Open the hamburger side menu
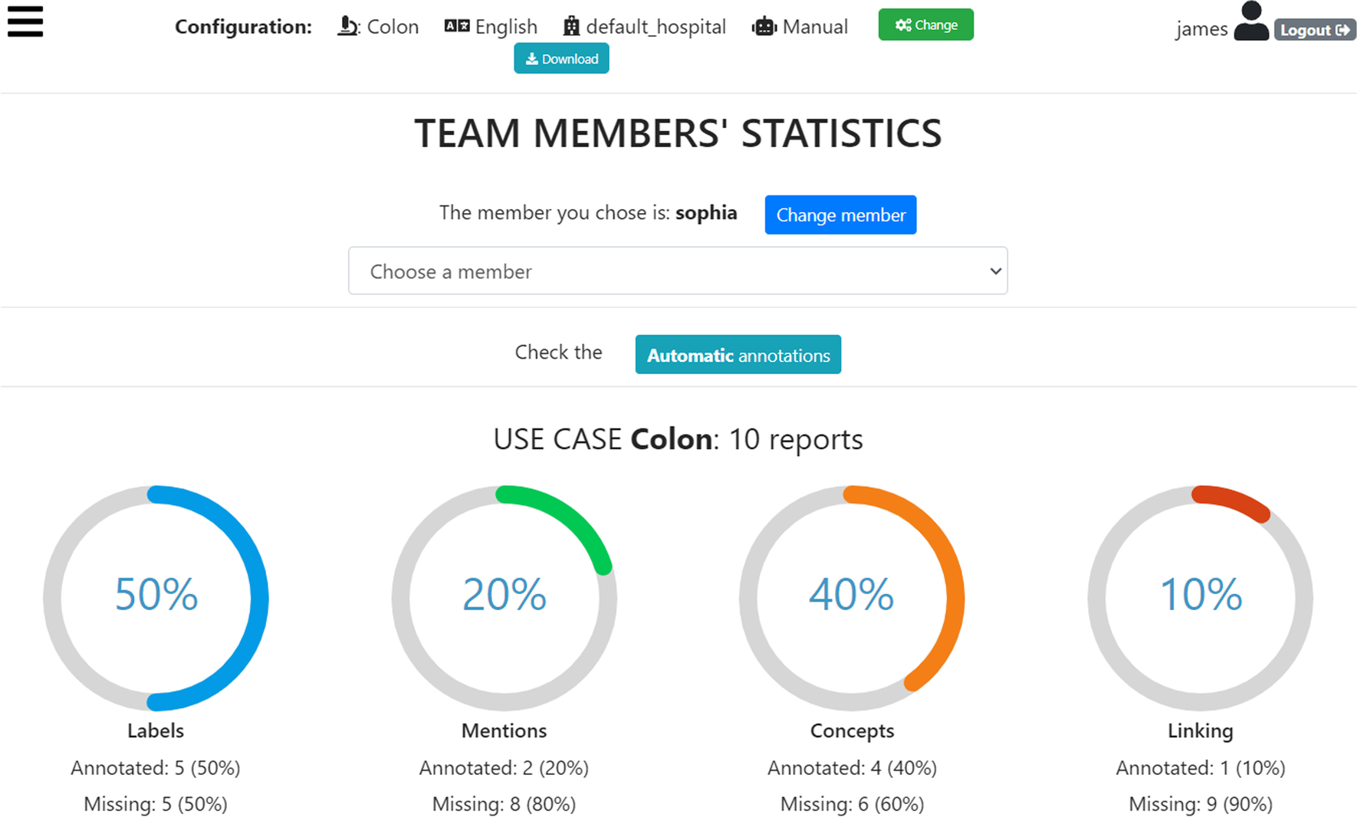The image size is (1357, 817). 25,21
